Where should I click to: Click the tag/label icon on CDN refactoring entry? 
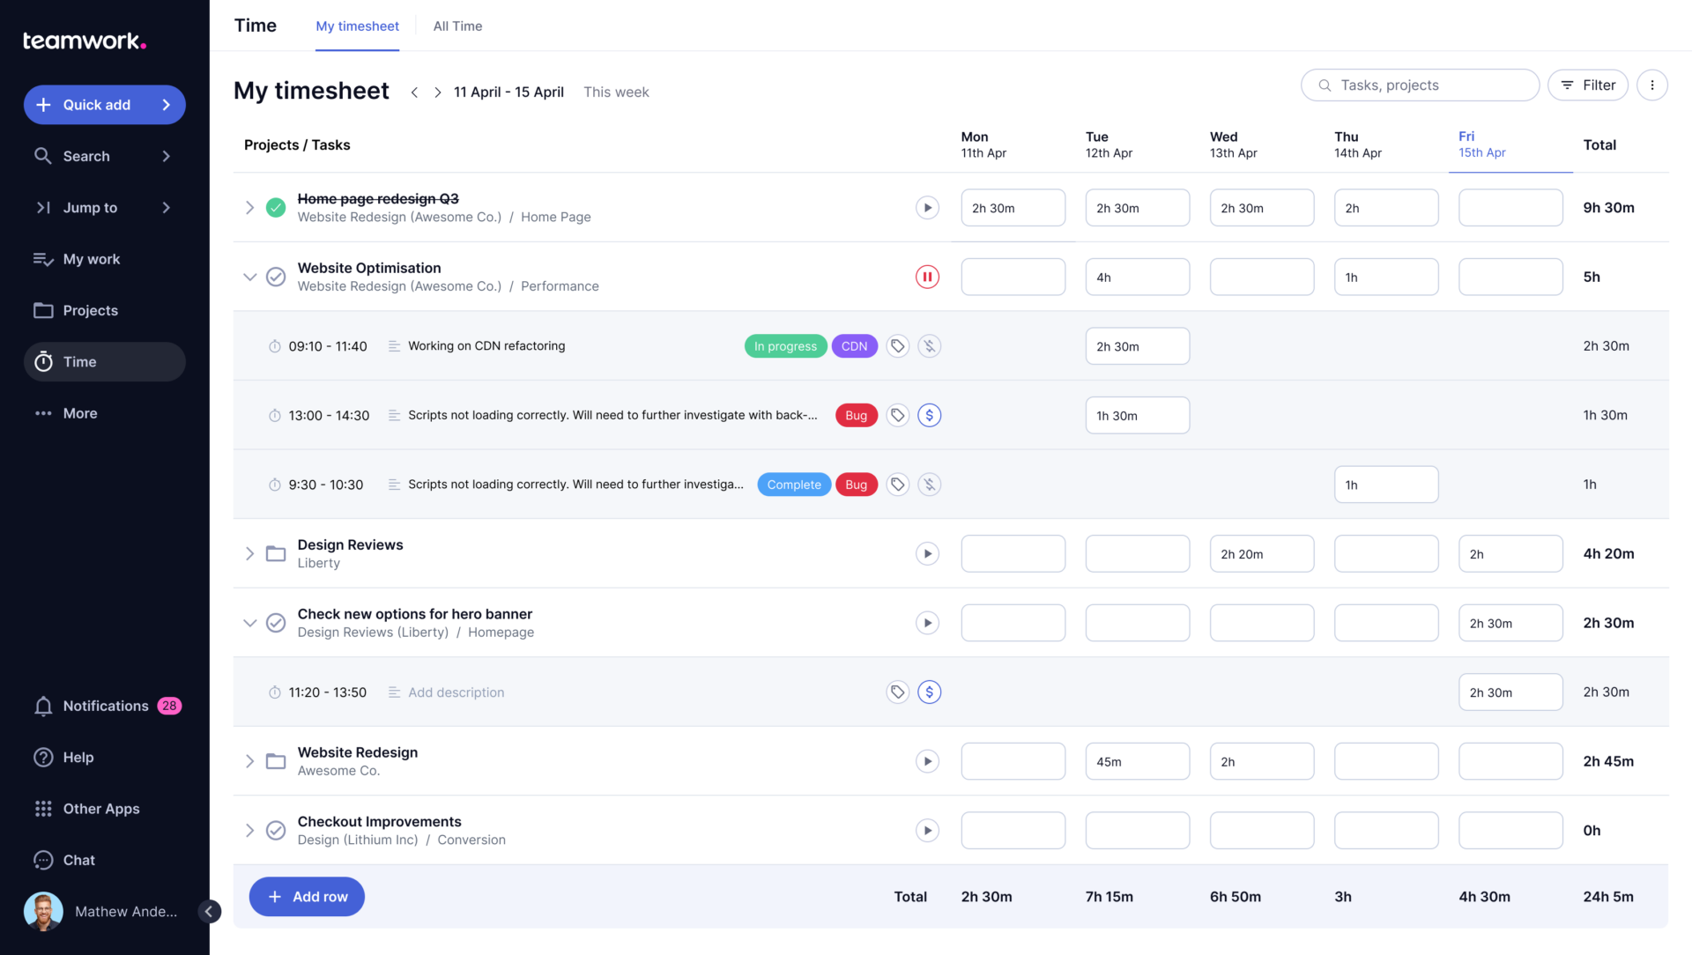[897, 345]
